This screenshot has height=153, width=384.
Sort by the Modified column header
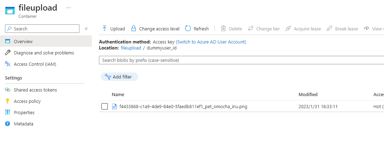(308, 94)
